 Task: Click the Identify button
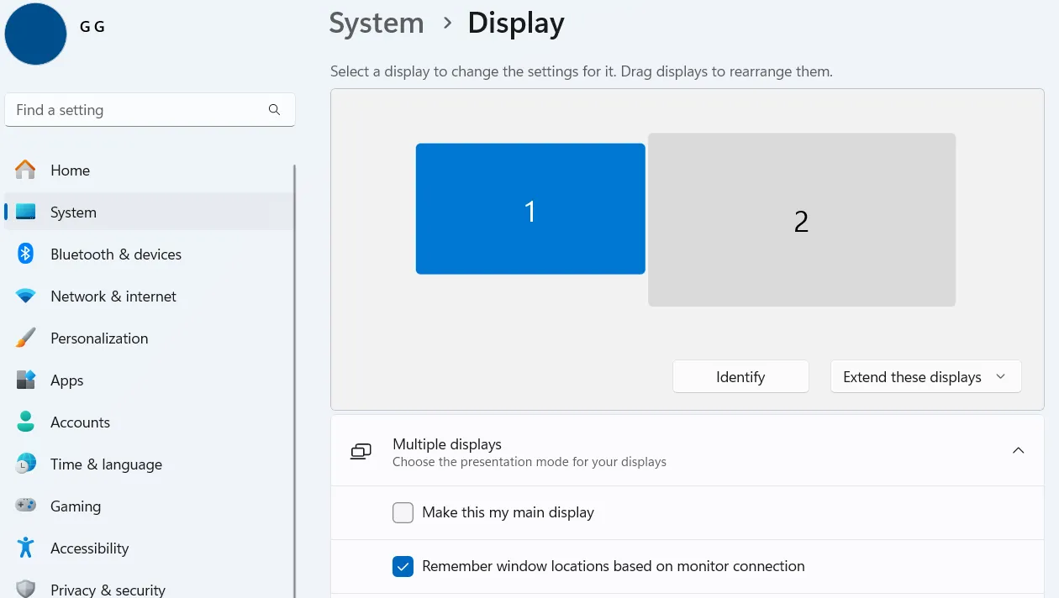pos(740,376)
